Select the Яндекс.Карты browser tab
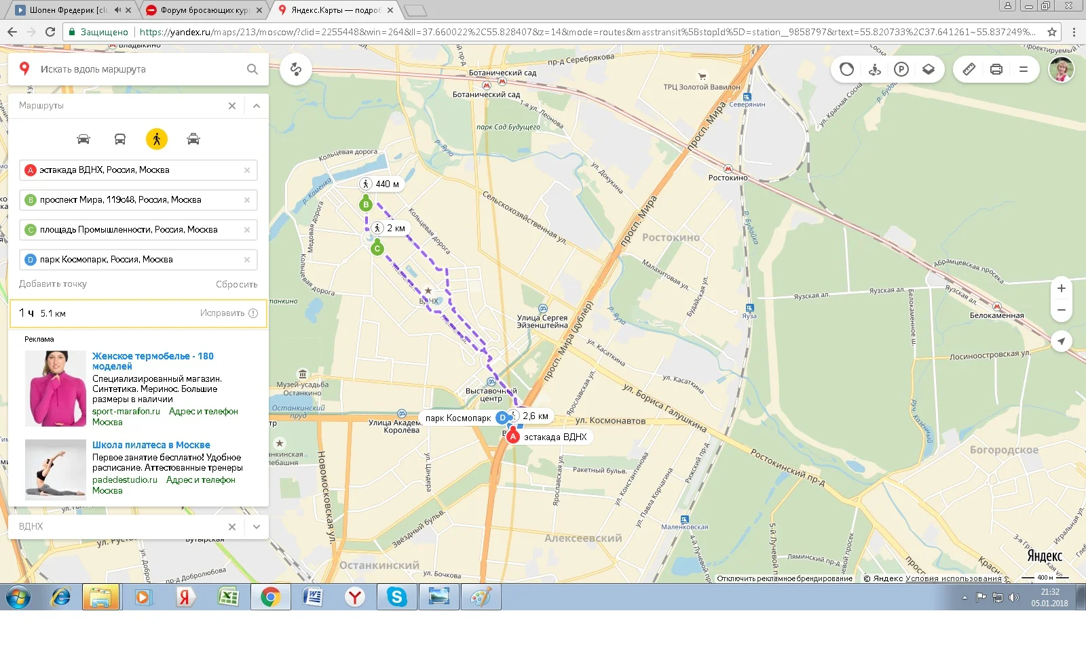This screenshot has height=651, width=1086. (335, 10)
